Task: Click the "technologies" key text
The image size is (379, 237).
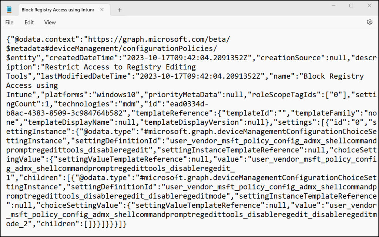Action: [x=84, y=104]
